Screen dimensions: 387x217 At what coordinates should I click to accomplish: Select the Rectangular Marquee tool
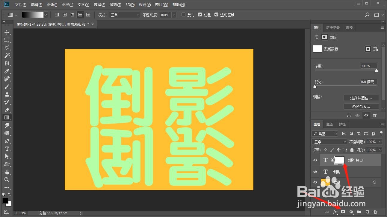tap(7, 40)
